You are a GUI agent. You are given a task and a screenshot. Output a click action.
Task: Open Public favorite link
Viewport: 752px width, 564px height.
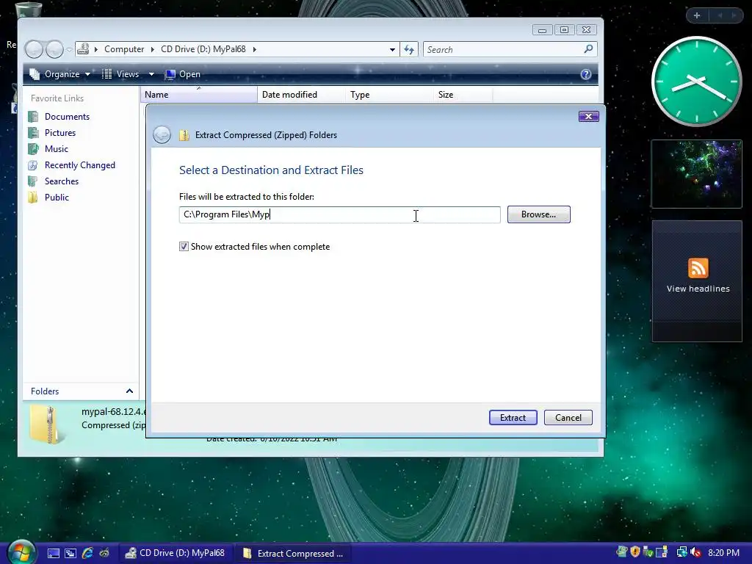(57, 198)
